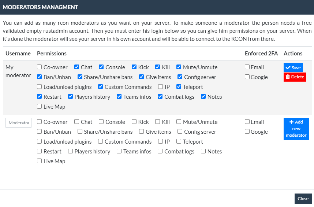Check Combat logs for new moderator
This screenshot has width=314, height=207.
pyautogui.click(x=160, y=151)
